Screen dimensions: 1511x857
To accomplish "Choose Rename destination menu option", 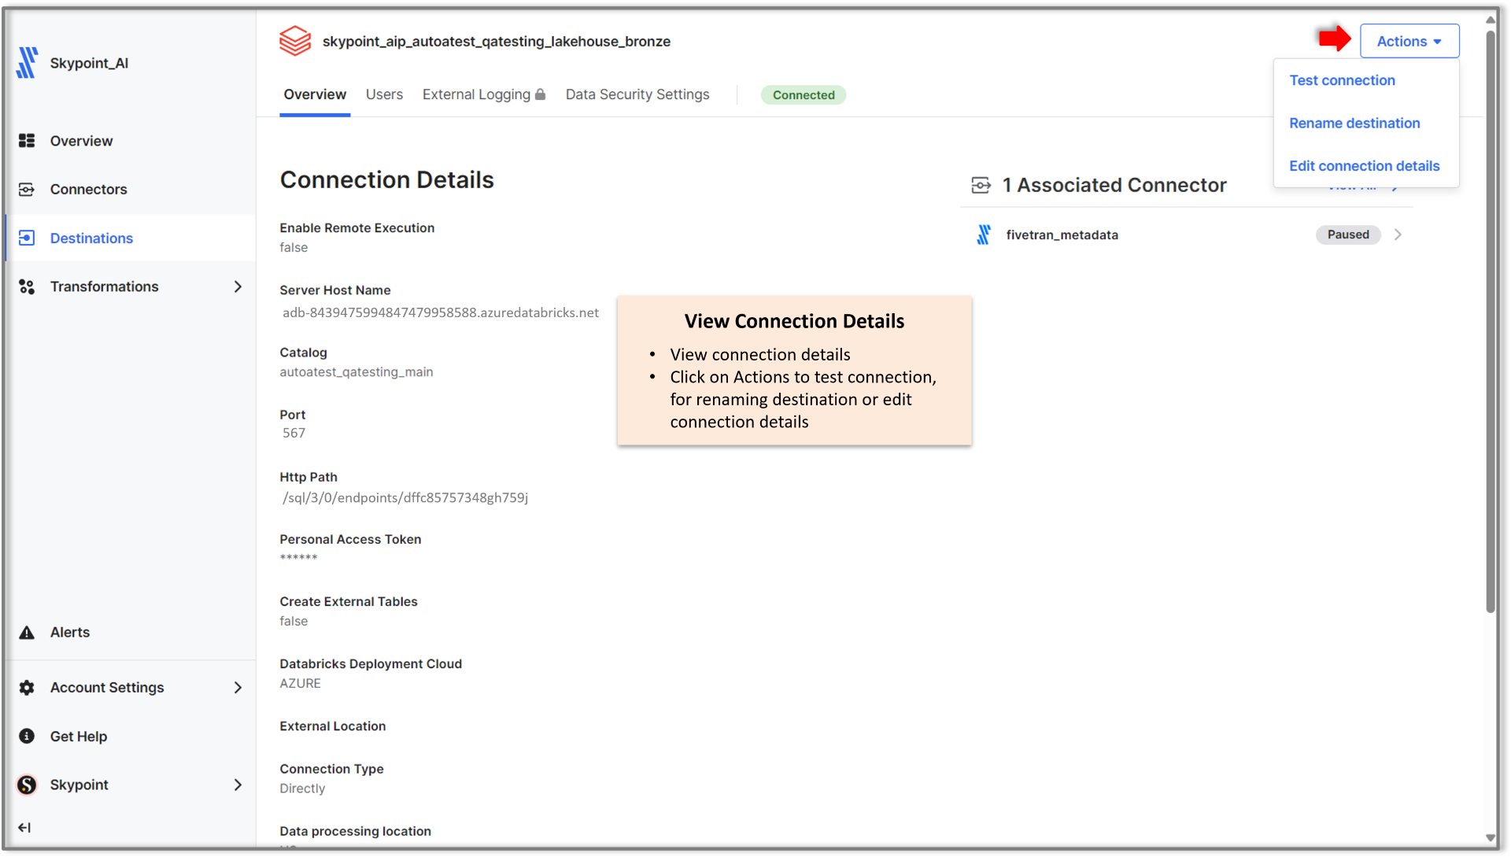I will click(1354, 124).
